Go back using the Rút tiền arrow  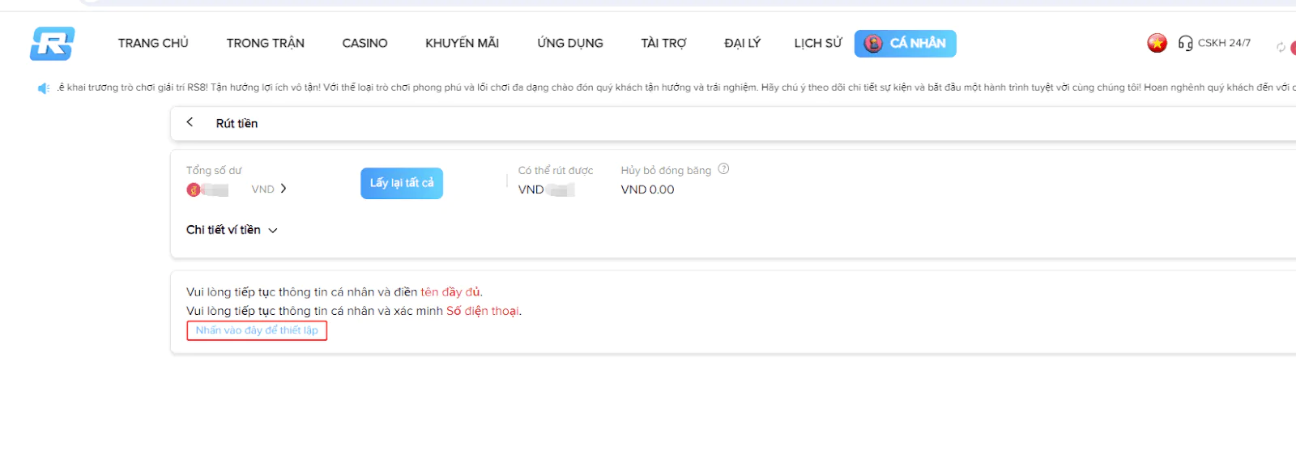tap(190, 122)
